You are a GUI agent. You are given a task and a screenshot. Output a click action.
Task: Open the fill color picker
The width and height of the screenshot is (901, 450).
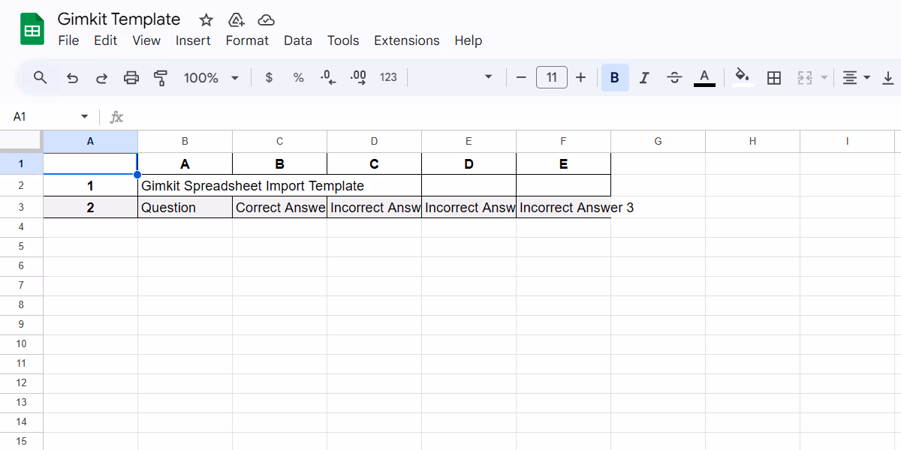pyautogui.click(x=743, y=77)
